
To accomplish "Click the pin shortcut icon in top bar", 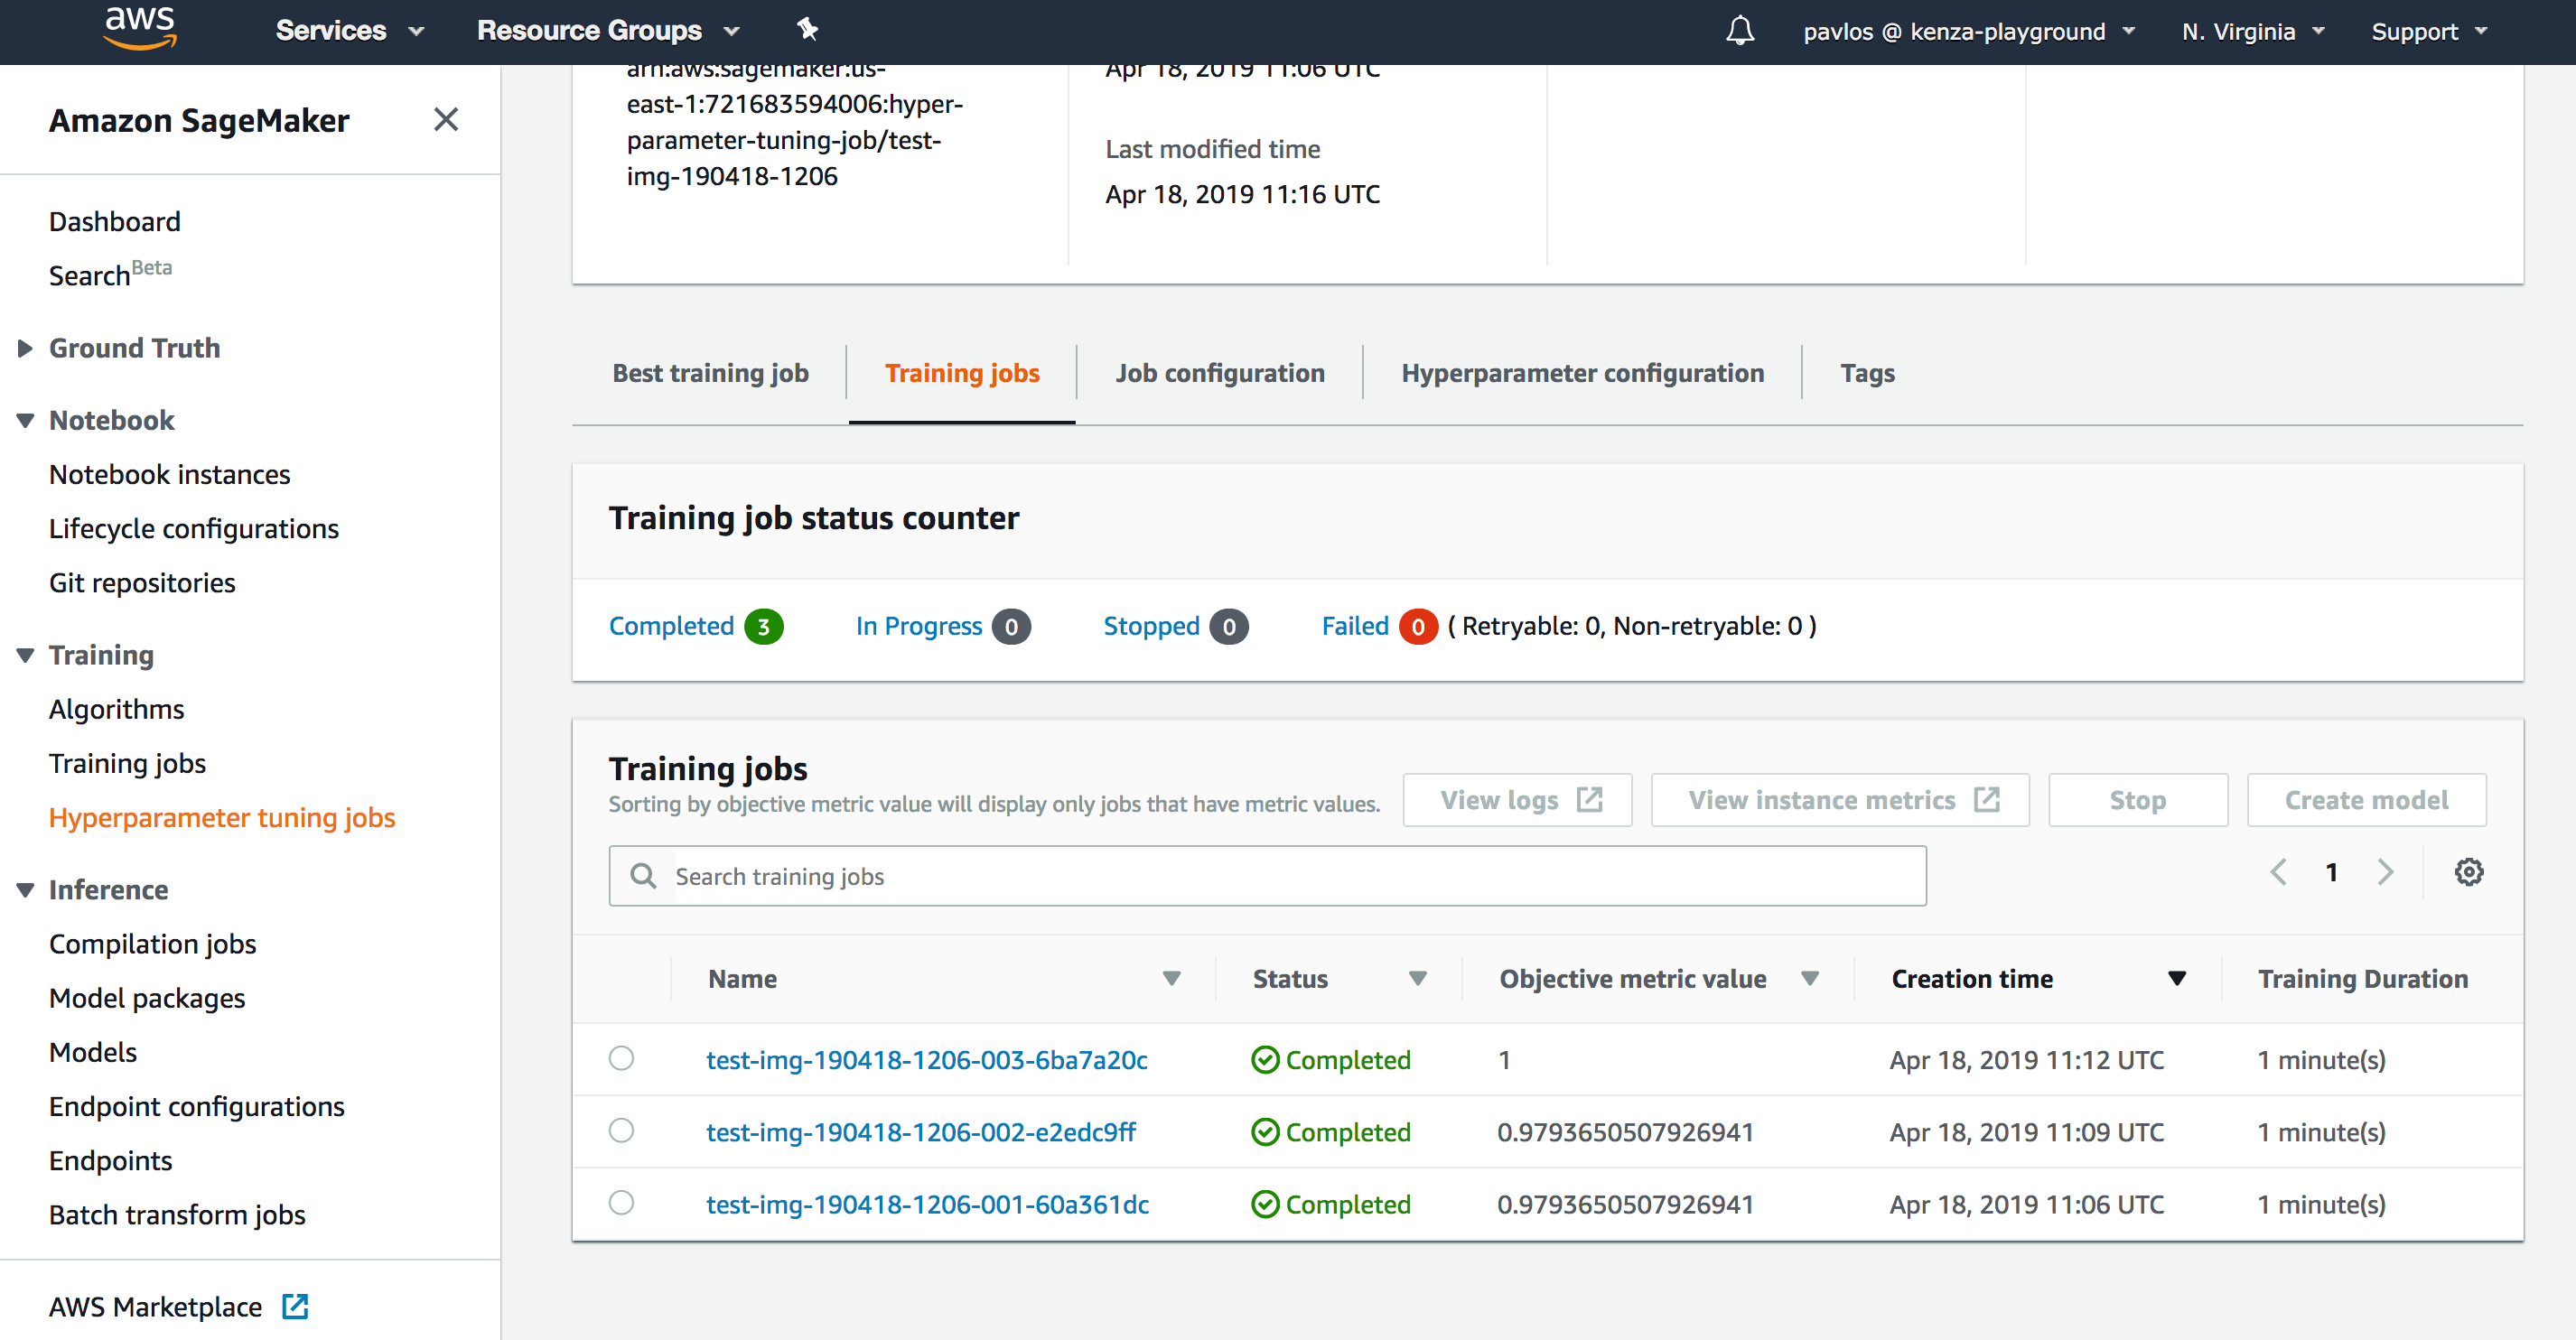I will tap(808, 30).
